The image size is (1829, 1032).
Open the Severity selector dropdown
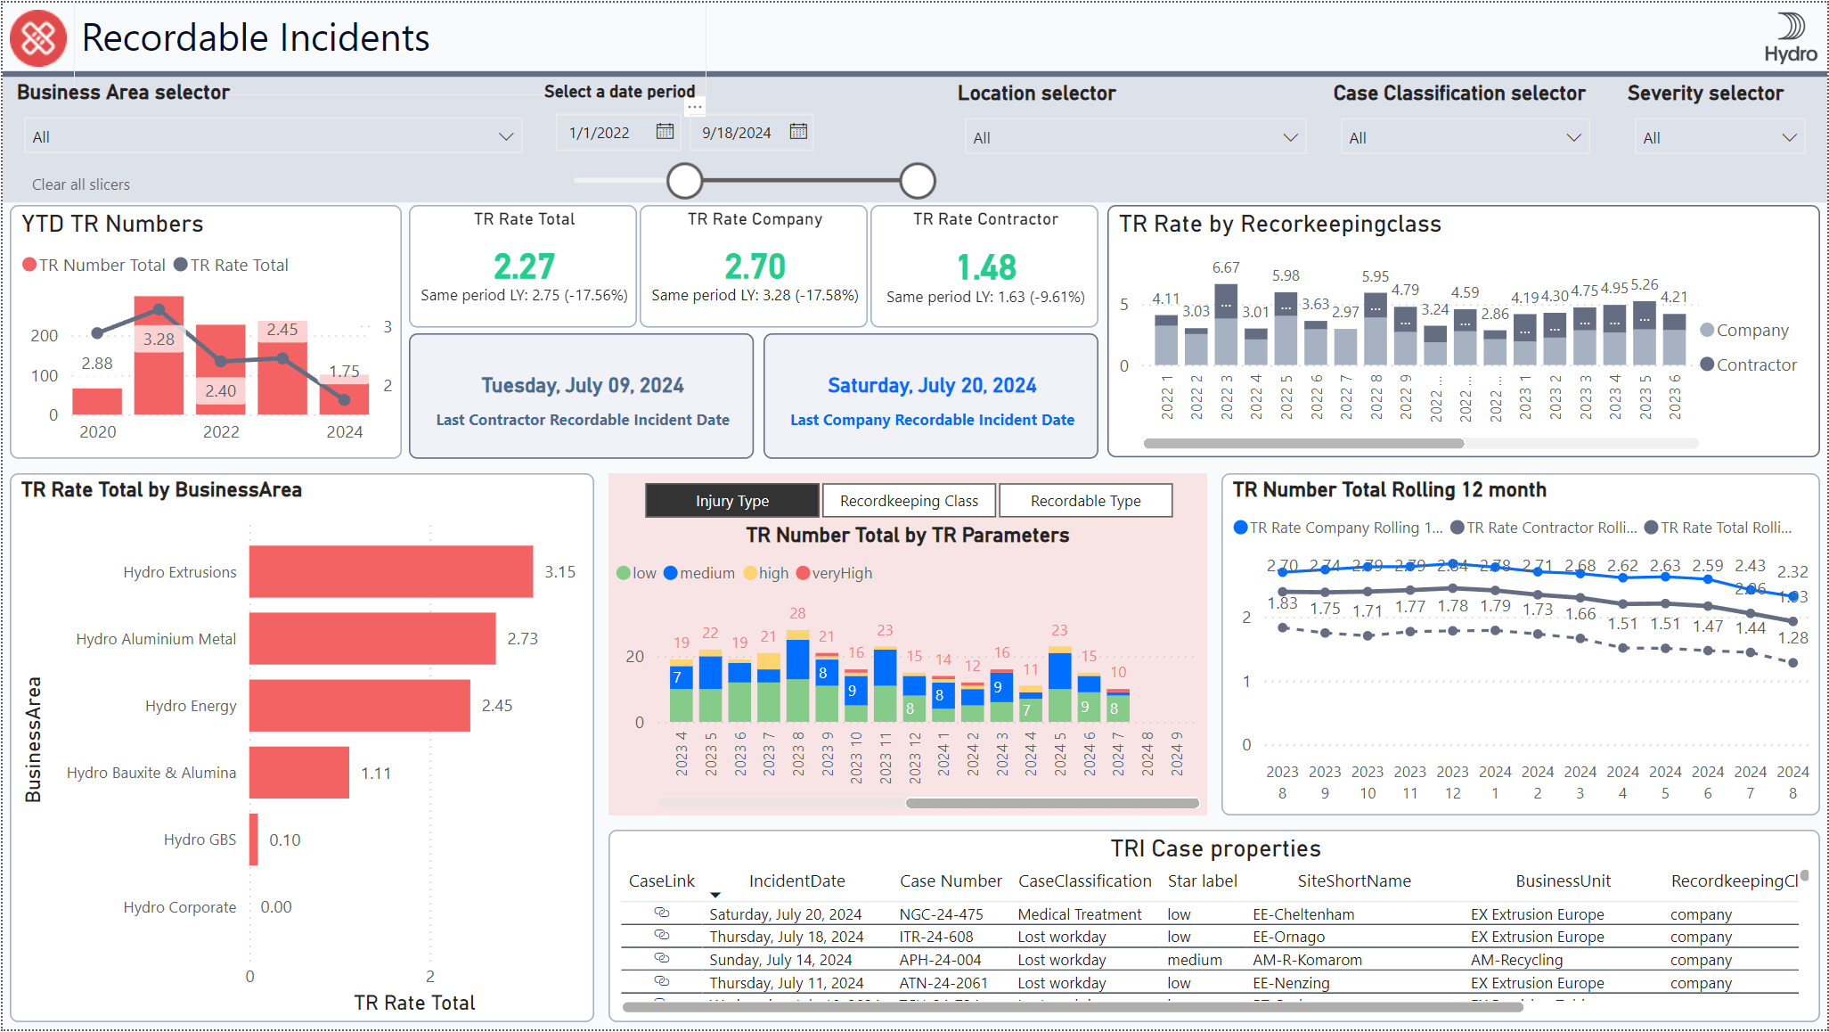pos(1792,136)
